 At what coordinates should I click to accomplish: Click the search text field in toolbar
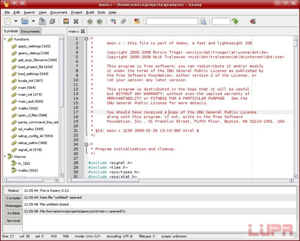(x=172, y=21)
